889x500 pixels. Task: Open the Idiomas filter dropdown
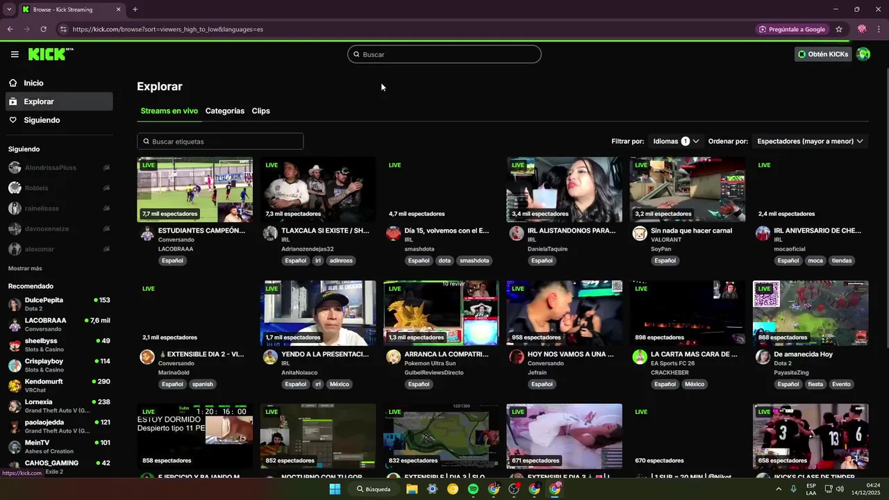click(x=676, y=141)
